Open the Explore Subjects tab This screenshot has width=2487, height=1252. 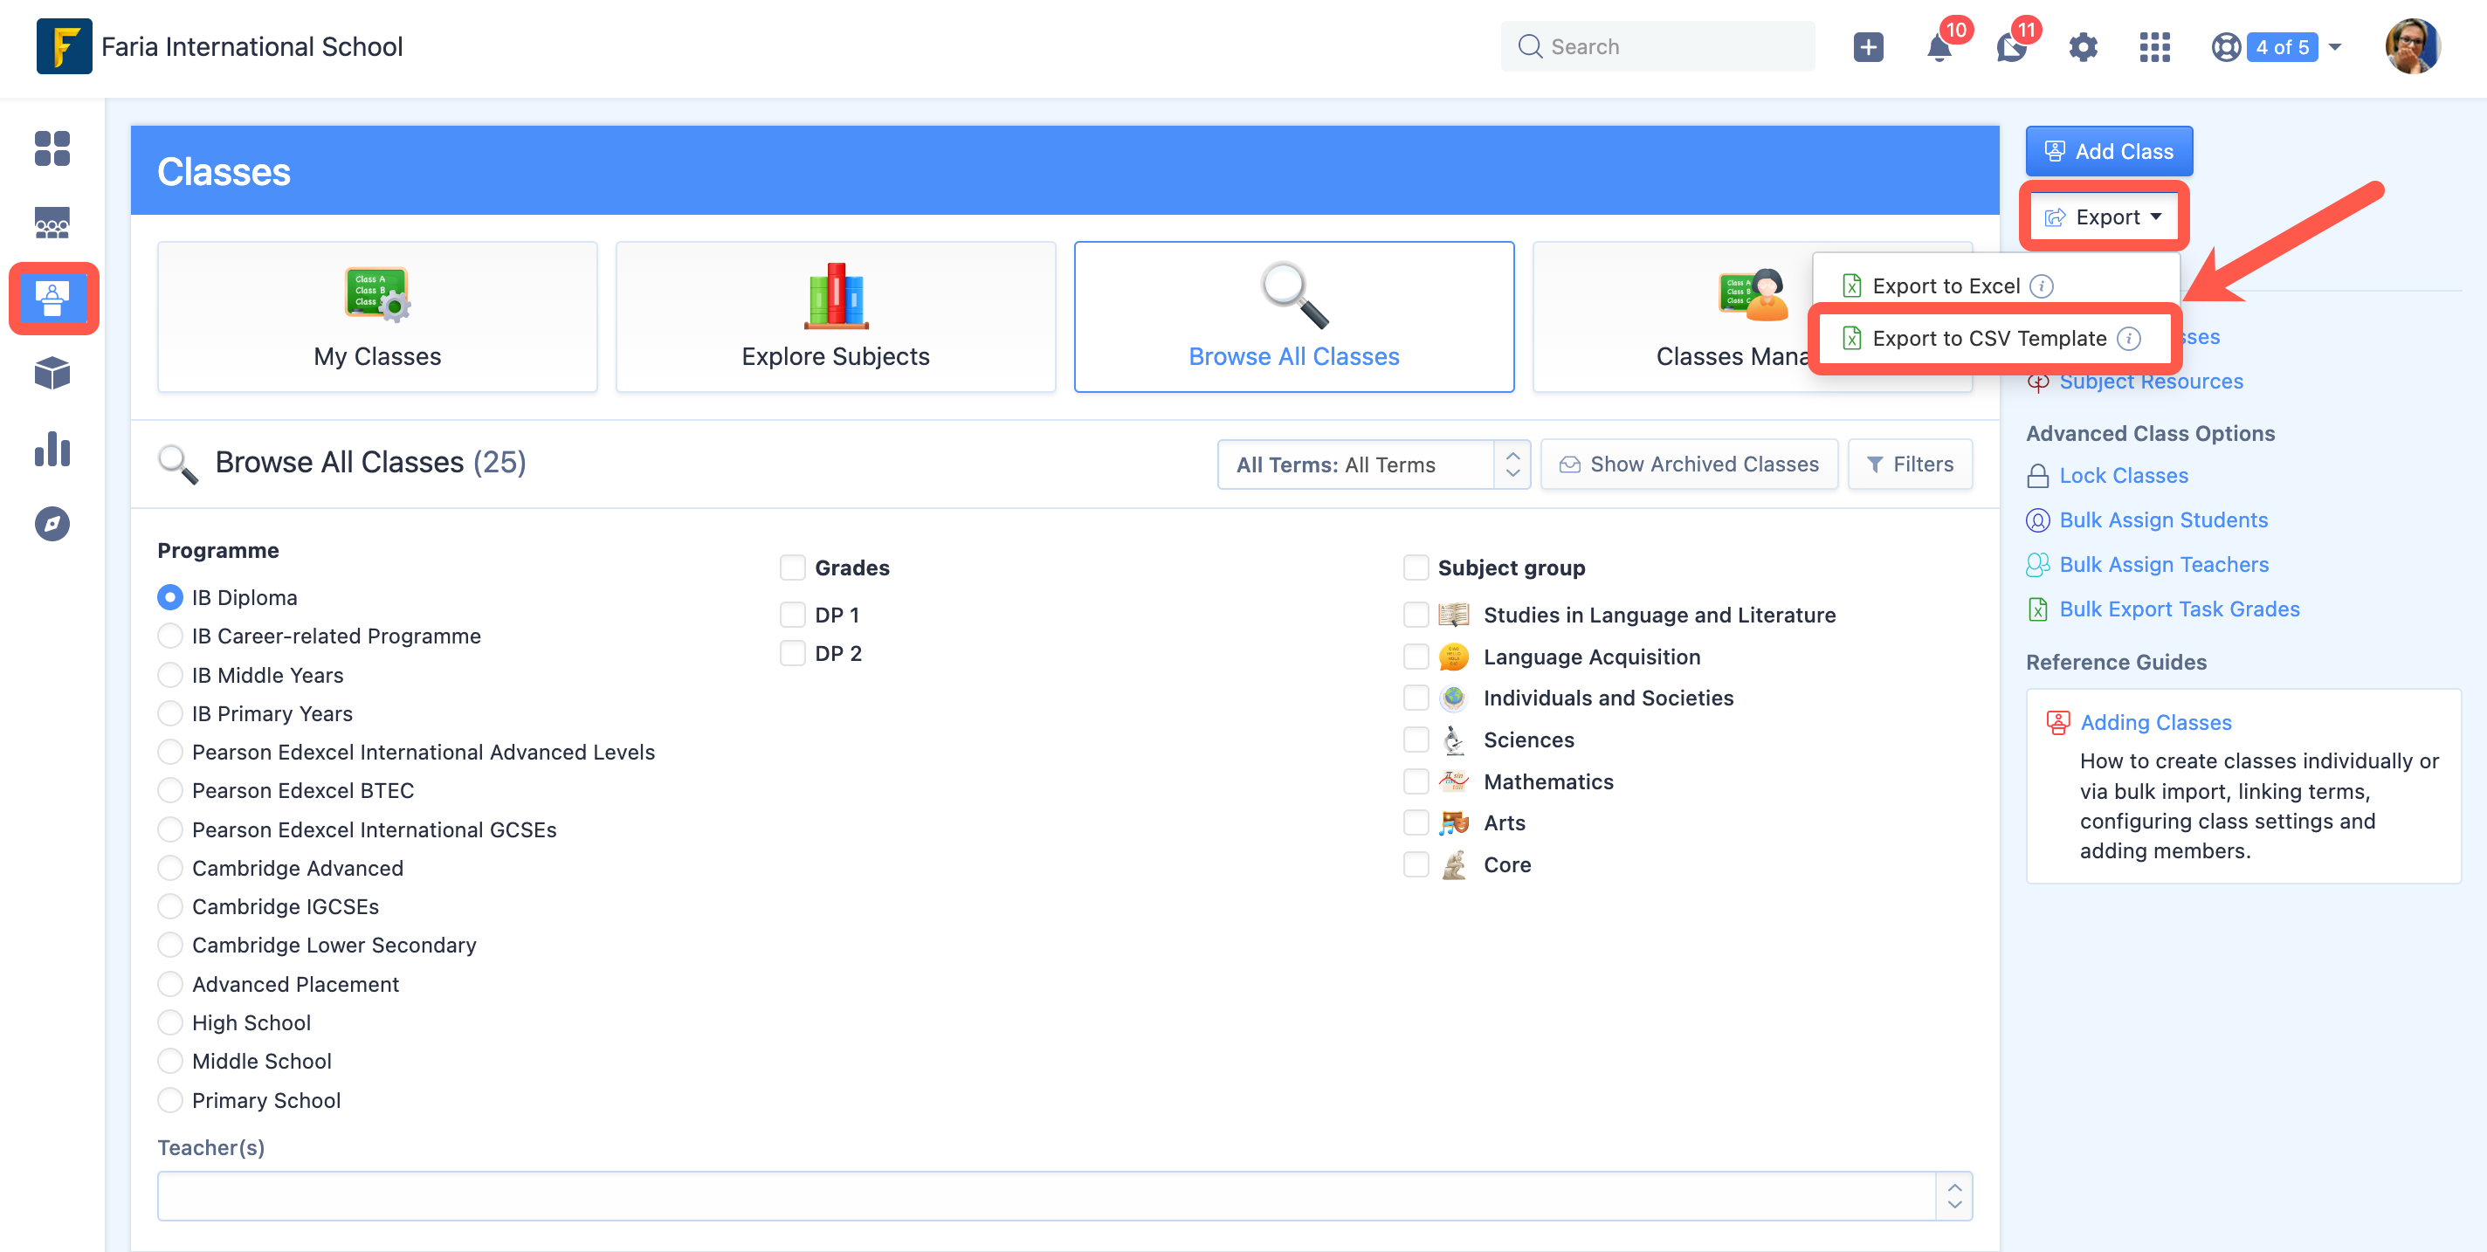[836, 317]
